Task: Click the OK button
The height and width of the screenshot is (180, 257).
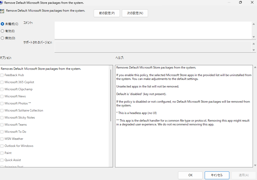Action: (190, 175)
